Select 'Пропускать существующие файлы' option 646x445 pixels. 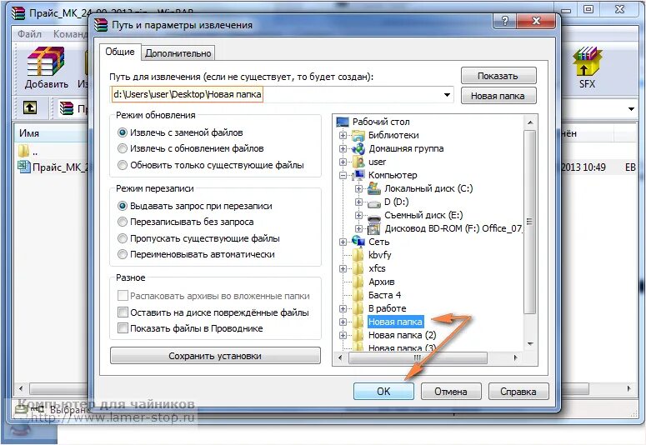click(x=123, y=238)
